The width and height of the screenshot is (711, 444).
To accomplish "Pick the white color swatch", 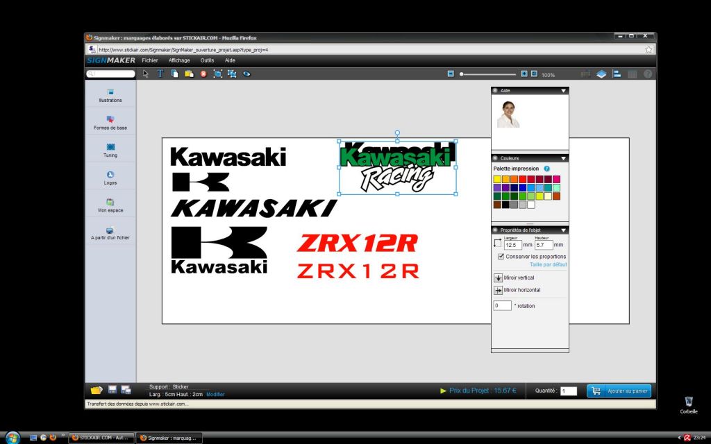I will 531,205.
